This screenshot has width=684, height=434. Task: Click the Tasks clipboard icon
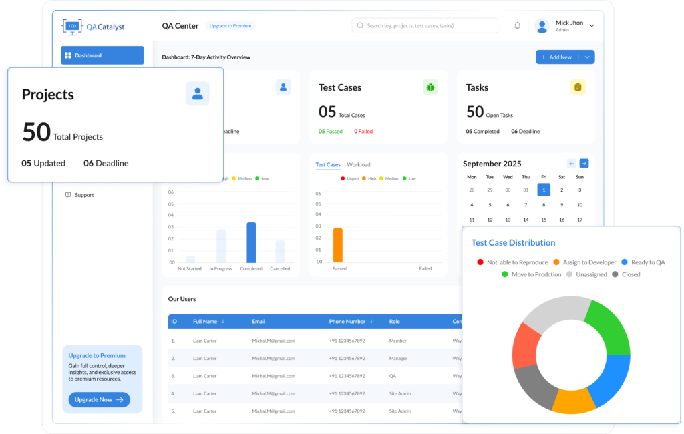tap(578, 87)
